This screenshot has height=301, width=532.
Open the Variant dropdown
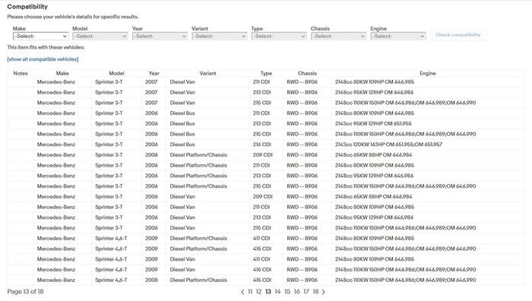point(219,36)
